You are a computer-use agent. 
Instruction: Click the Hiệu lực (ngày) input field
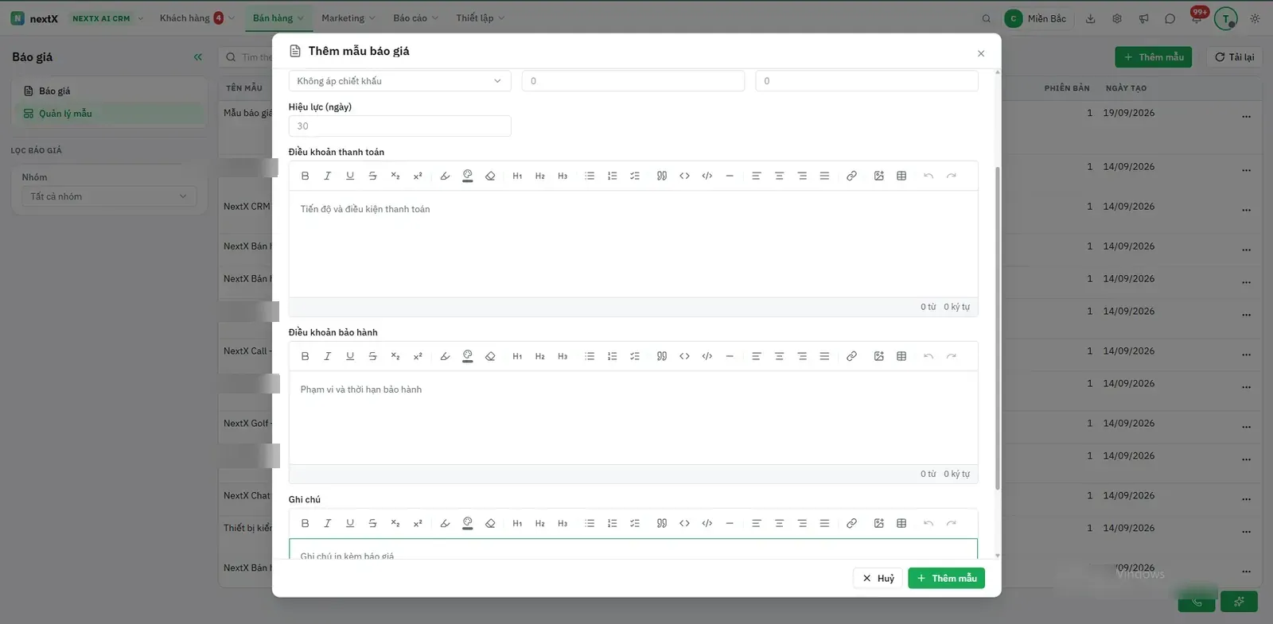coord(399,126)
